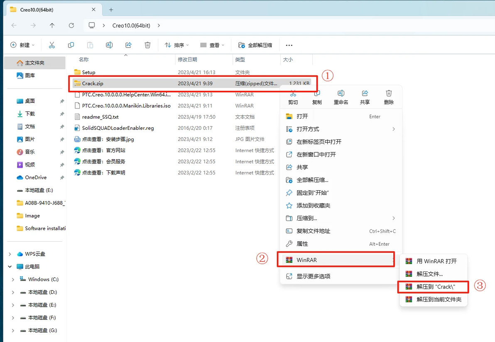Choose 解压到 "Crack\" option
Viewport: 495px width, 342px height.
[433, 286]
